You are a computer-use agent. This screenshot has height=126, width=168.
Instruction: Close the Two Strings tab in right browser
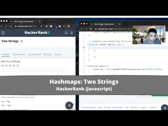(x=120, y=24)
